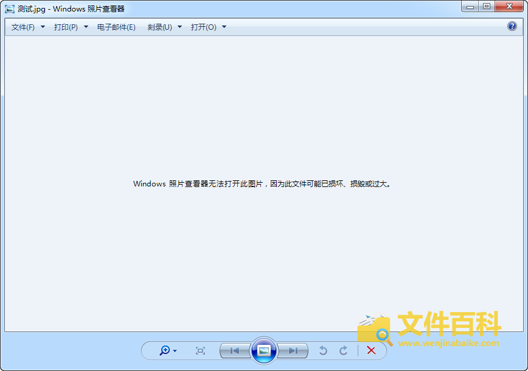Click the actual size fit icon
528x371 pixels.
point(200,351)
